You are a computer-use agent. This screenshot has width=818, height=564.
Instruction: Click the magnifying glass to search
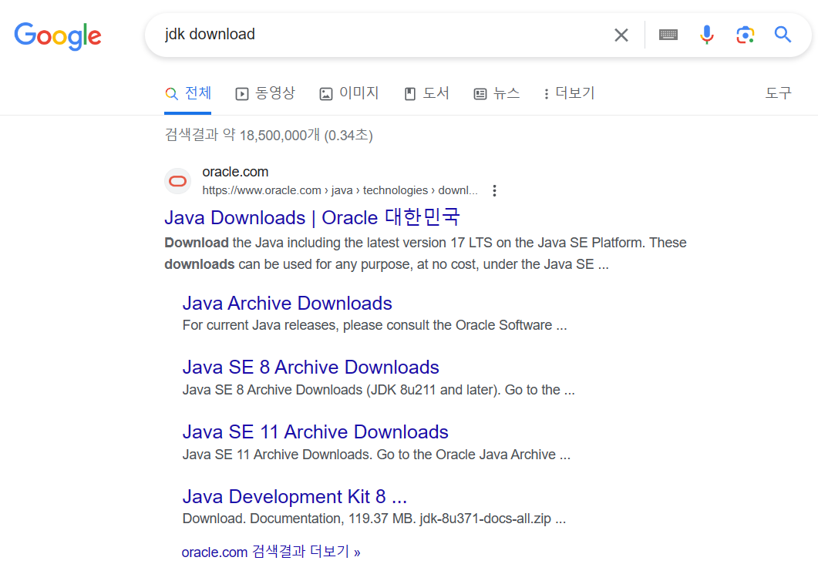pyautogui.click(x=783, y=35)
